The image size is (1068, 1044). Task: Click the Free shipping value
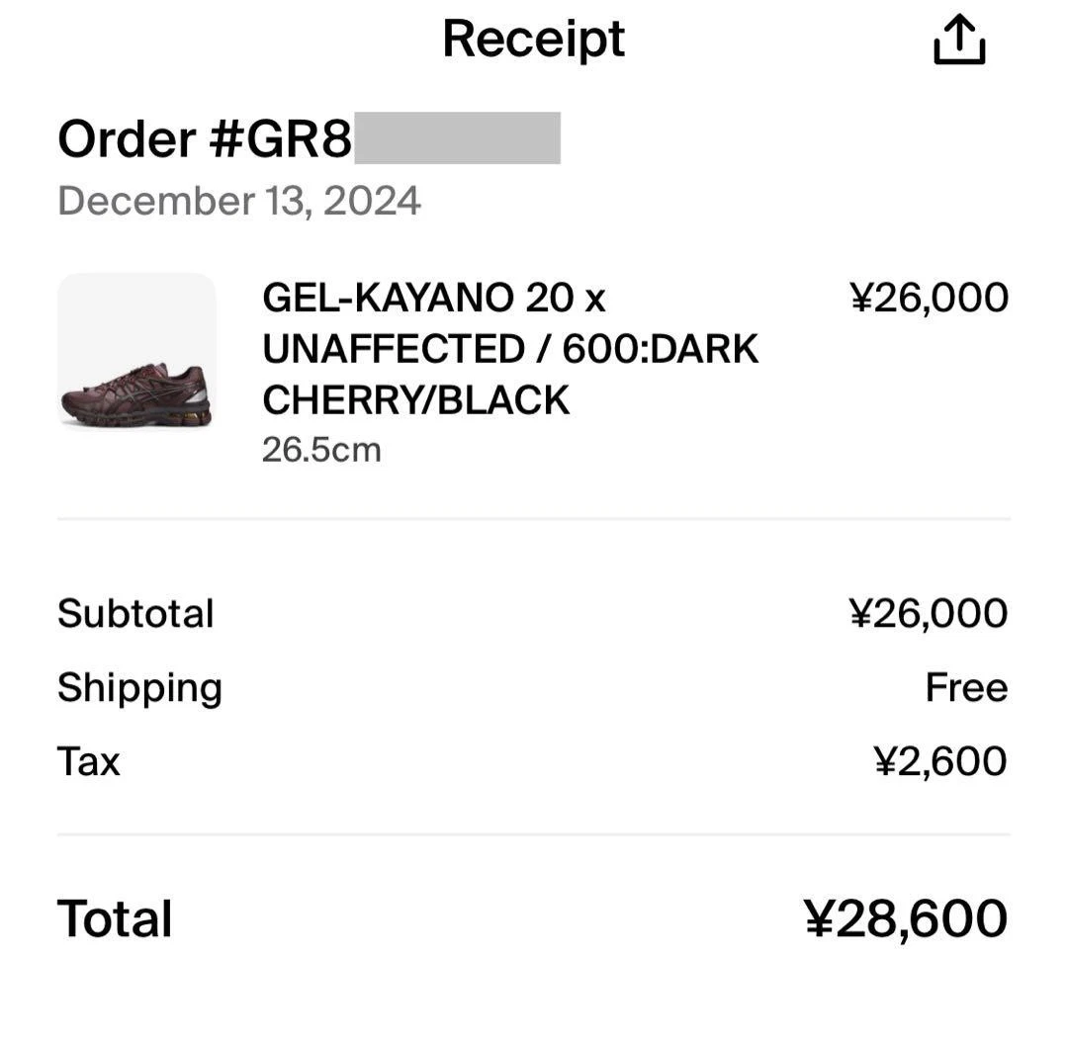pos(966,688)
